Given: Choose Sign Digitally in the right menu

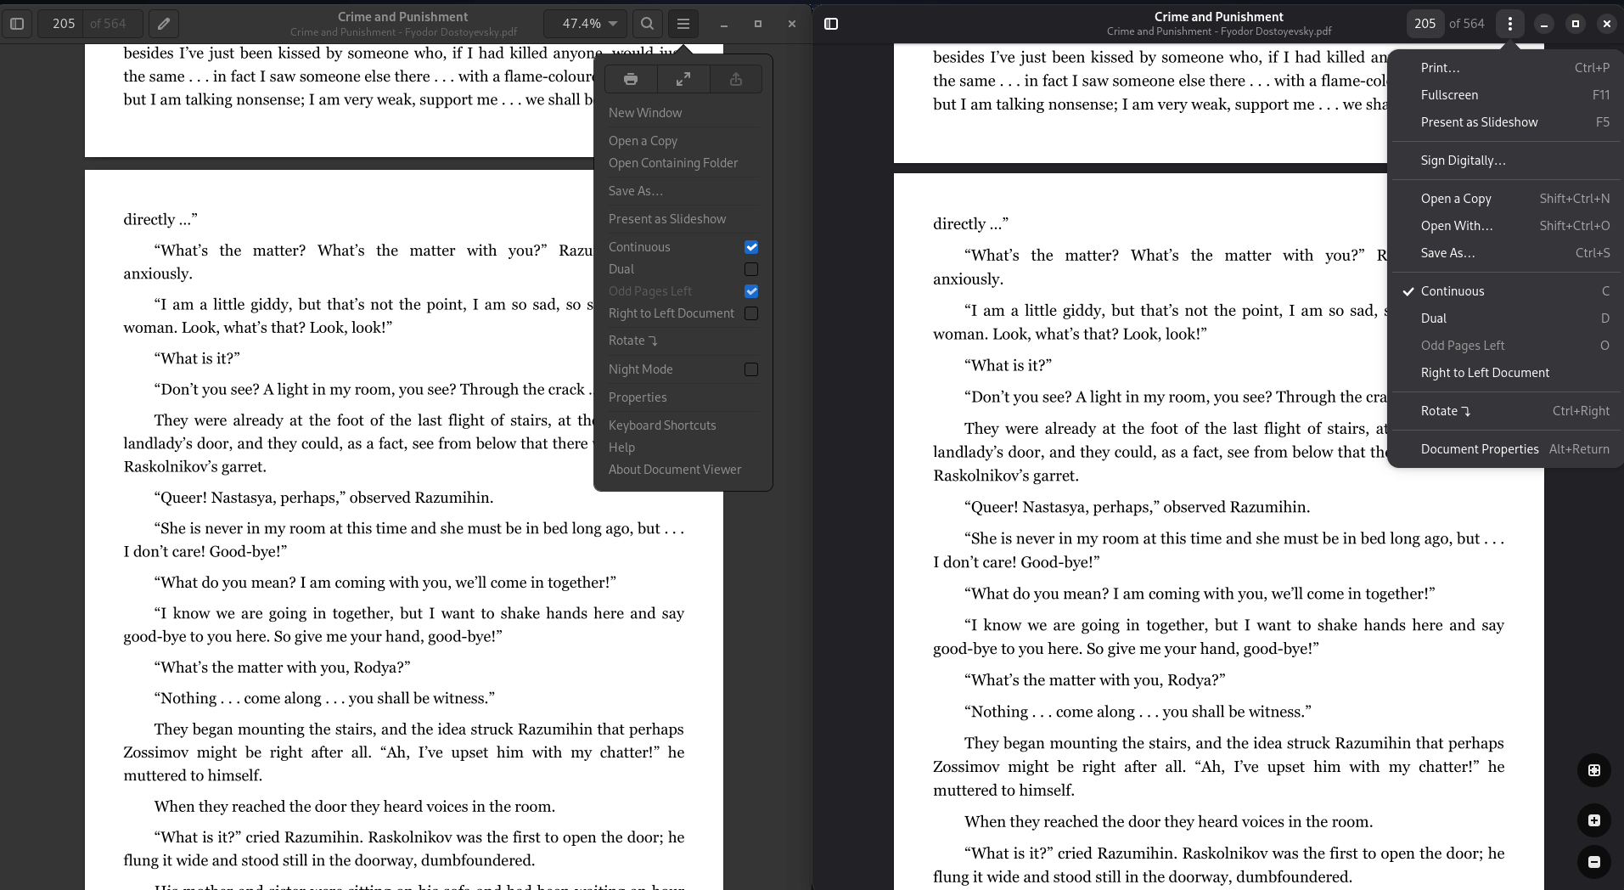Looking at the screenshot, I should 1463,160.
